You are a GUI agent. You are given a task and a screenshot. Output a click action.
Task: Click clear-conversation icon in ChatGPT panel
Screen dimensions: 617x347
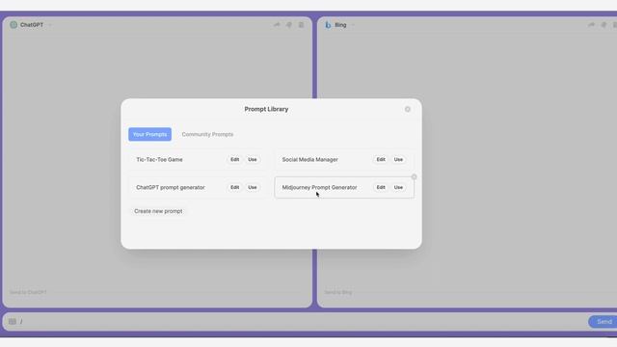[x=289, y=25]
